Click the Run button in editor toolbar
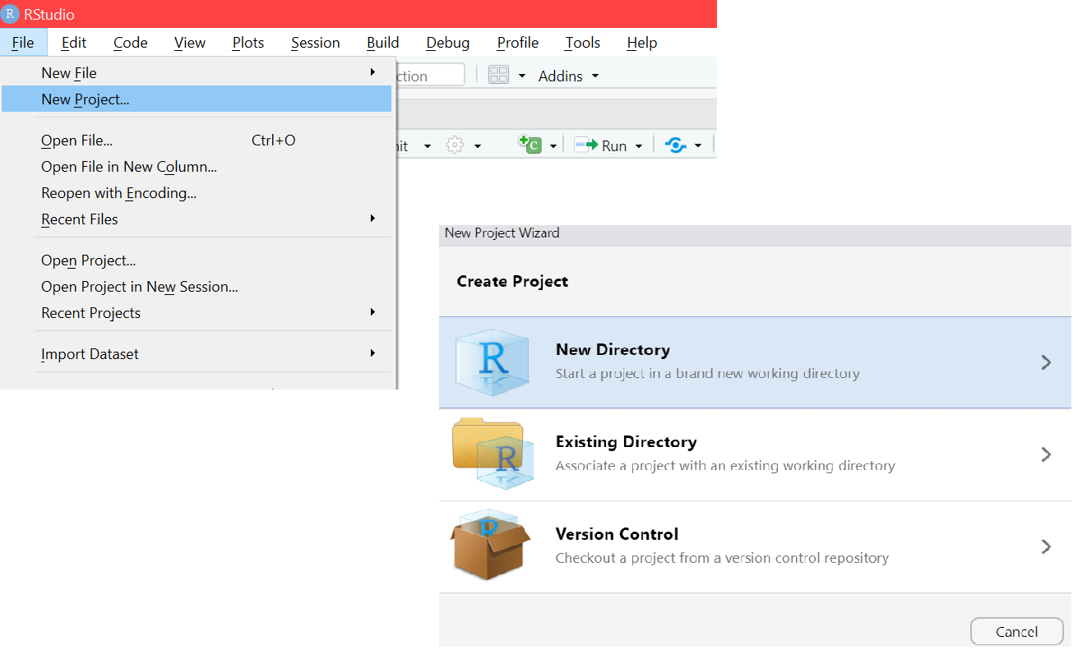The image size is (1087, 659). [x=601, y=145]
